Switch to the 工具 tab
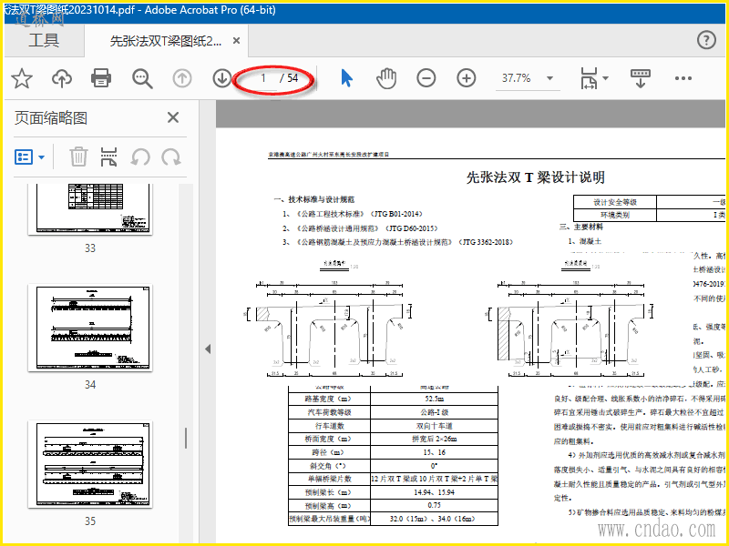729x546 pixels. (44, 40)
